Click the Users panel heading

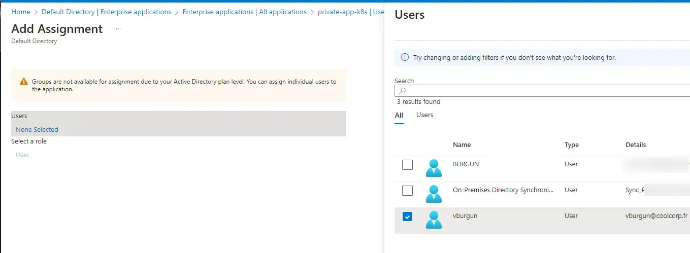(x=410, y=15)
